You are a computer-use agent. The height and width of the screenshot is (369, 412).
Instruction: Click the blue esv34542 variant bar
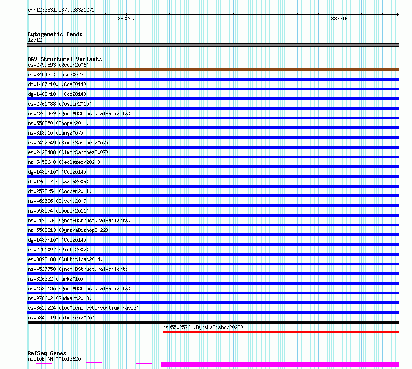[213, 79]
